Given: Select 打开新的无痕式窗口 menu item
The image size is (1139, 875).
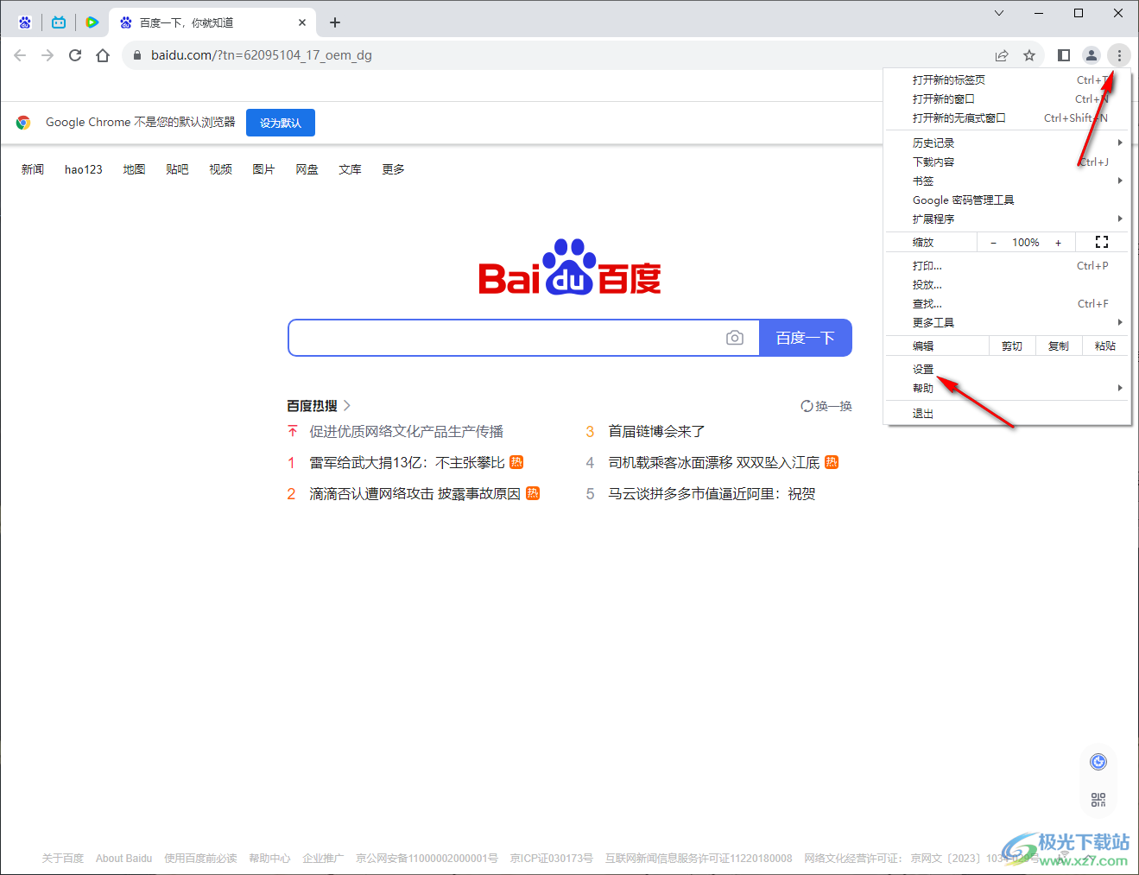Looking at the screenshot, I should pos(1008,117).
